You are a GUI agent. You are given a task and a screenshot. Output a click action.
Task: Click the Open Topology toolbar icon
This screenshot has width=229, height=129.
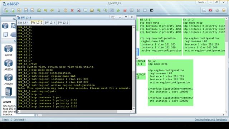click(x=13, y=10)
